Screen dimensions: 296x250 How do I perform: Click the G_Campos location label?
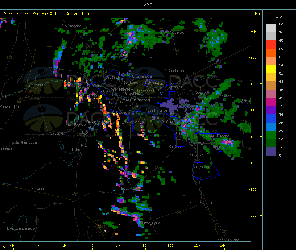point(223,96)
